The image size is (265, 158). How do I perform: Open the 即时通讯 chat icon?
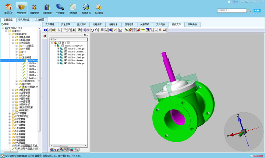tap(86, 8)
